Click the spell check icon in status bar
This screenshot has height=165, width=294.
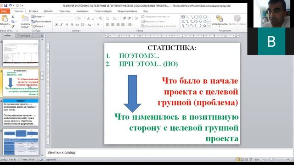(x=41, y=159)
